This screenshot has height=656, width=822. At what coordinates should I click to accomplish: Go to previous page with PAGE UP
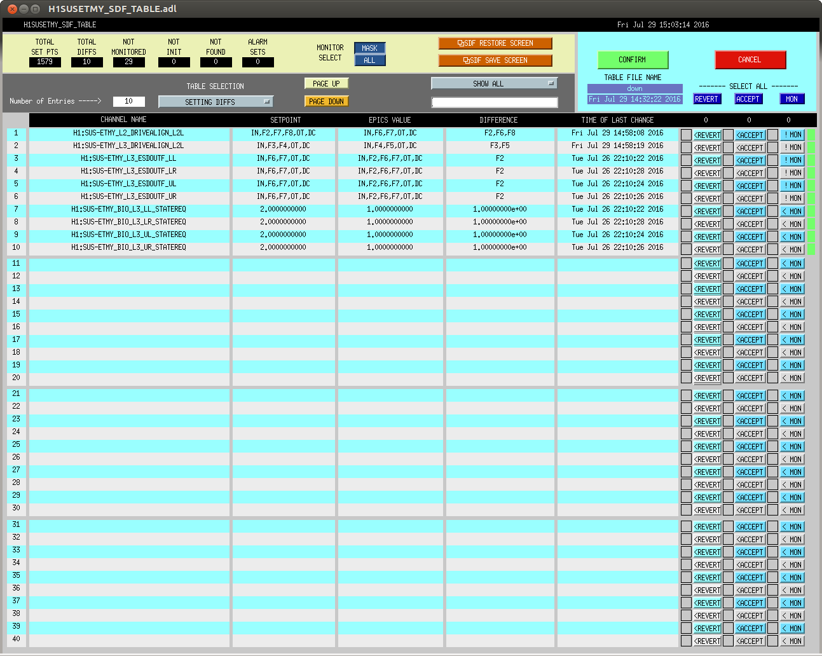[x=327, y=83]
